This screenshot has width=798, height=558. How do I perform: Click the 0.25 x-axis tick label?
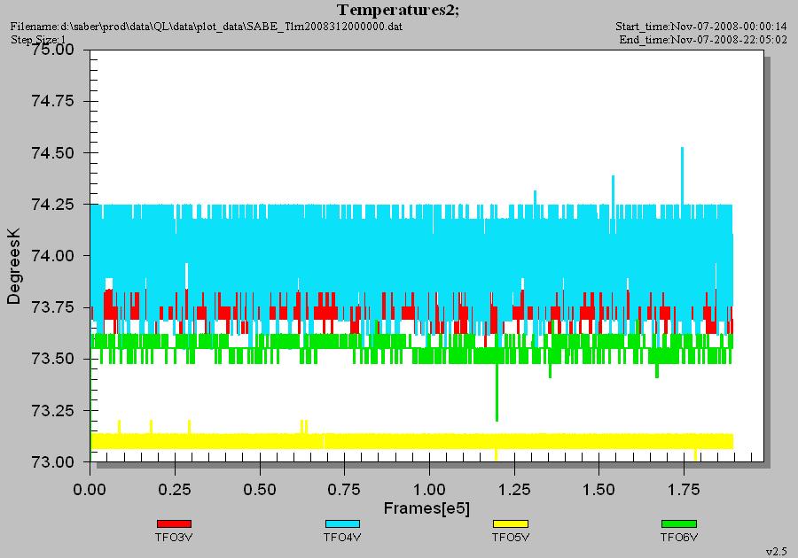tap(175, 490)
